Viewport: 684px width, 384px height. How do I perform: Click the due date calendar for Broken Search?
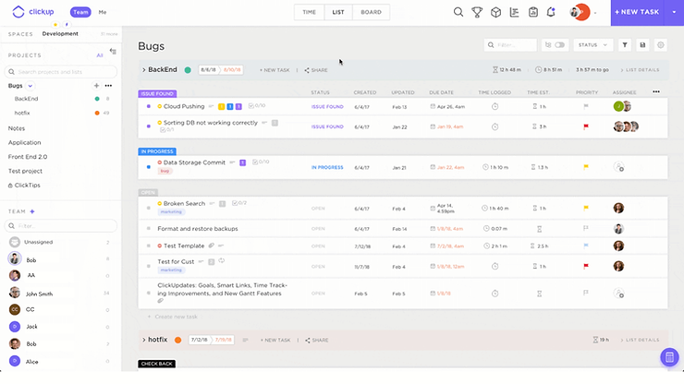tap(433, 209)
